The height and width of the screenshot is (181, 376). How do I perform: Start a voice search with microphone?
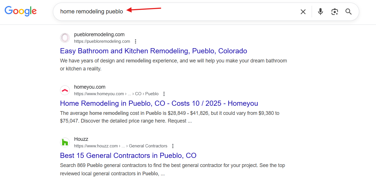(x=320, y=12)
